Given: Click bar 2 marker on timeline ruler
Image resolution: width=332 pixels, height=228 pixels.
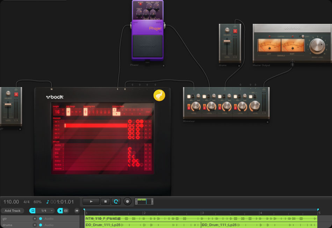Looking at the screenshot, I should tap(144, 213).
